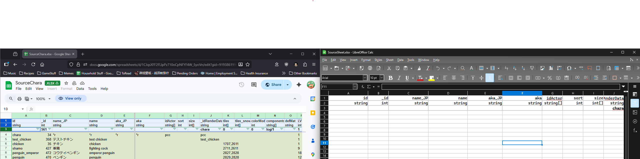Click the View only button
The width and height of the screenshot is (640, 159).
(71, 98)
